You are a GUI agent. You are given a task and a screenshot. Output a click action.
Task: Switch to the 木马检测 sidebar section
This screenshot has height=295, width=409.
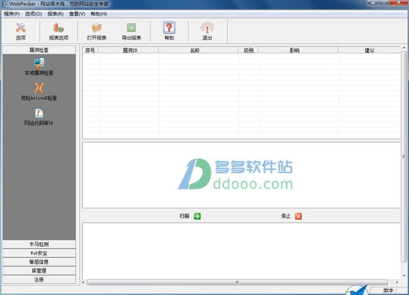[x=39, y=244]
